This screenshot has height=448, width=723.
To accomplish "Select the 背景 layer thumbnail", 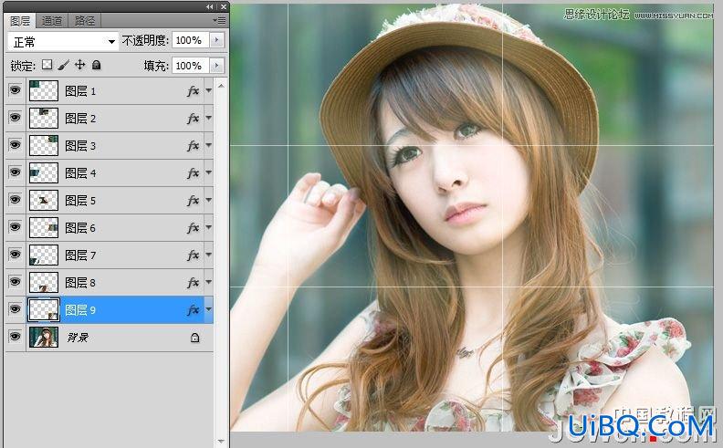I will (44, 337).
